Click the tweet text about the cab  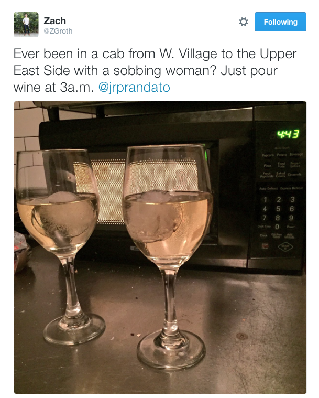[155, 71]
